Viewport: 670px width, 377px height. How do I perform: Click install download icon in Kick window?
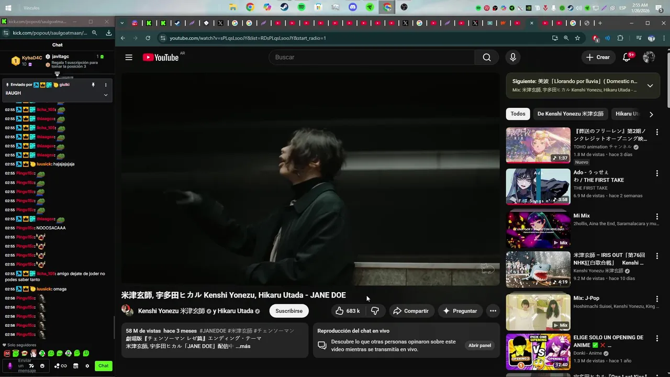109,33
